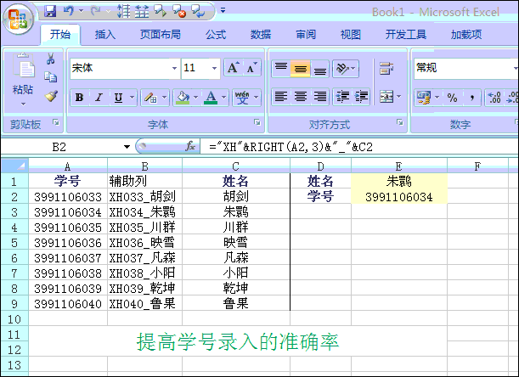The image size is (519, 377).
Task: Activate the Format Painter brush
Action: (51, 96)
